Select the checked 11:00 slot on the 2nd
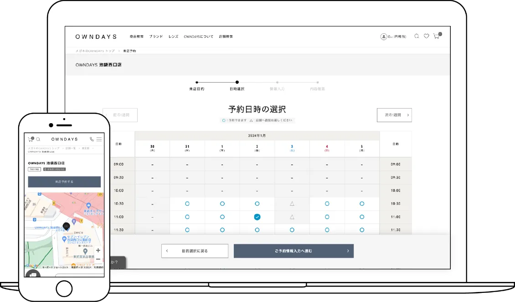 (x=257, y=217)
